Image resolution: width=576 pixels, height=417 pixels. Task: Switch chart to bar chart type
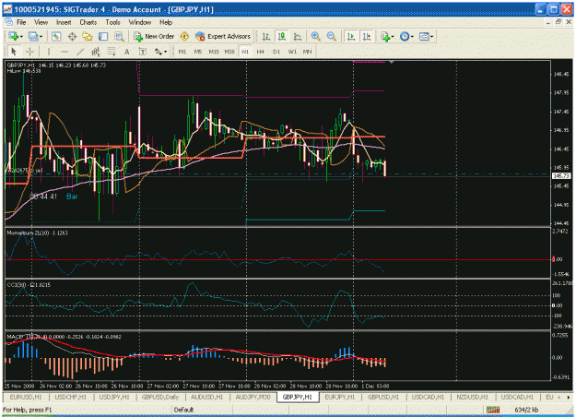tap(266, 36)
